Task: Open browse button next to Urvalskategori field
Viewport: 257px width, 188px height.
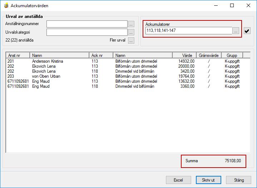Action: click(x=131, y=32)
